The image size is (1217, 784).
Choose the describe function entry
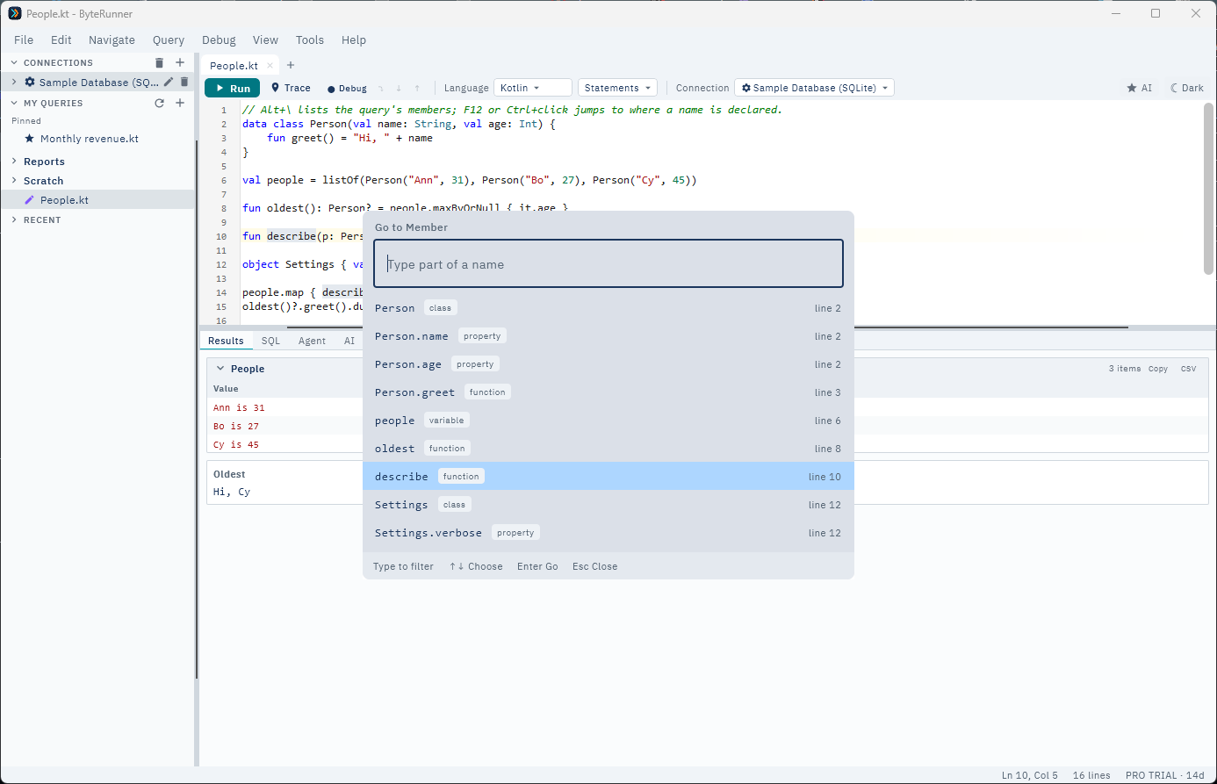[608, 477]
